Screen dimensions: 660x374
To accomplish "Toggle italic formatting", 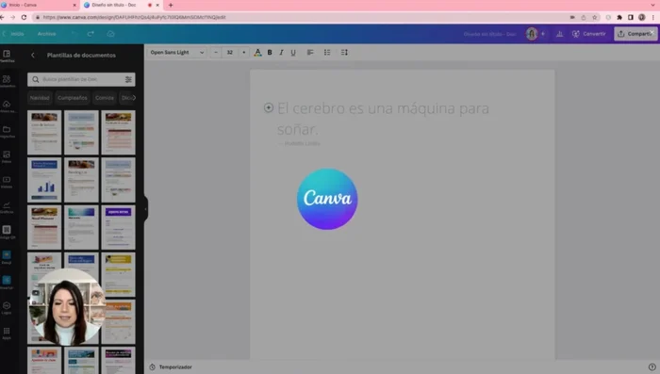I will tap(281, 52).
